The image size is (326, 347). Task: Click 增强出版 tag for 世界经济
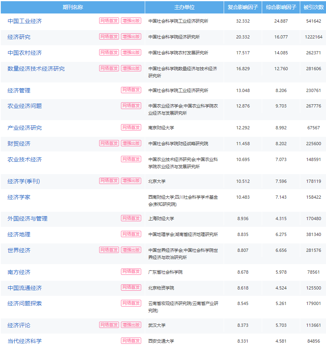(x=131, y=250)
